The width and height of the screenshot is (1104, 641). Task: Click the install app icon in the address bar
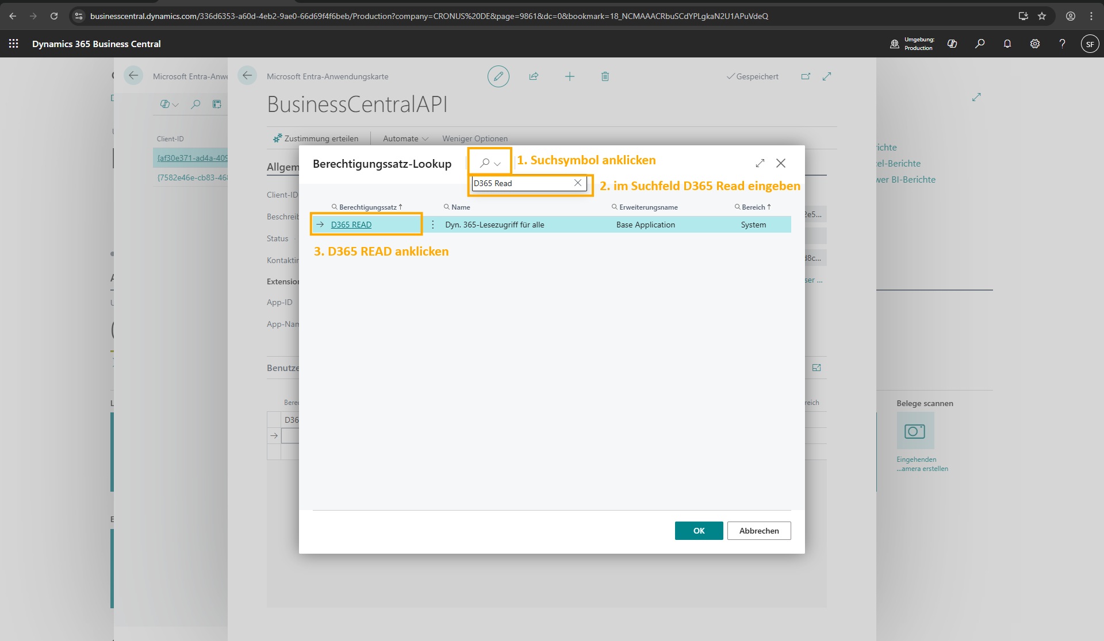point(1023,16)
